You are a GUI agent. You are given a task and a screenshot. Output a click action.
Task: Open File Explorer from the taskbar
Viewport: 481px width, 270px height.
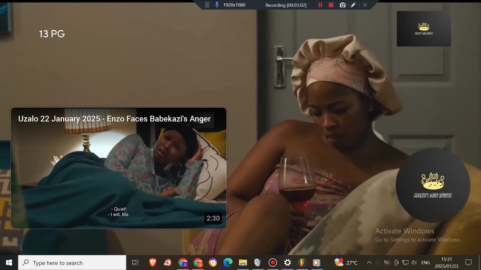[243, 262]
